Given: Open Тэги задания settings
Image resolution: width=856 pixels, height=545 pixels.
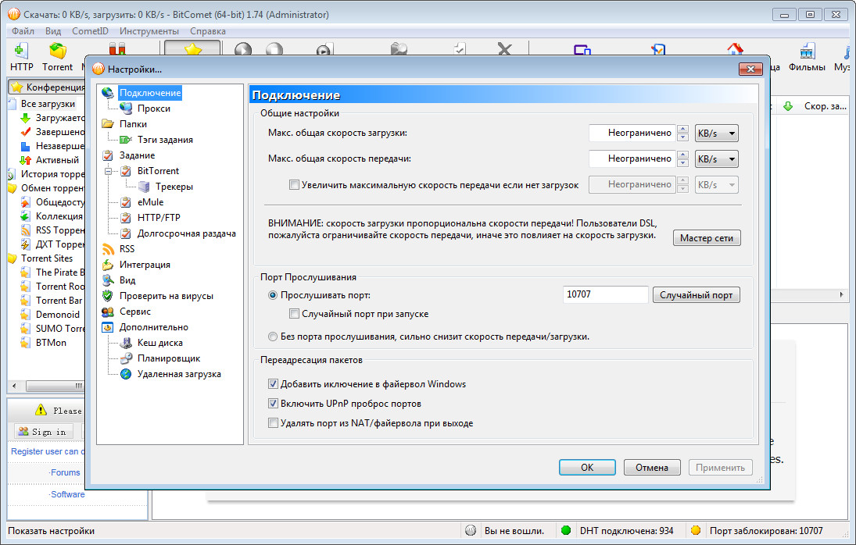Looking at the screenshot, I should [165, 140].
